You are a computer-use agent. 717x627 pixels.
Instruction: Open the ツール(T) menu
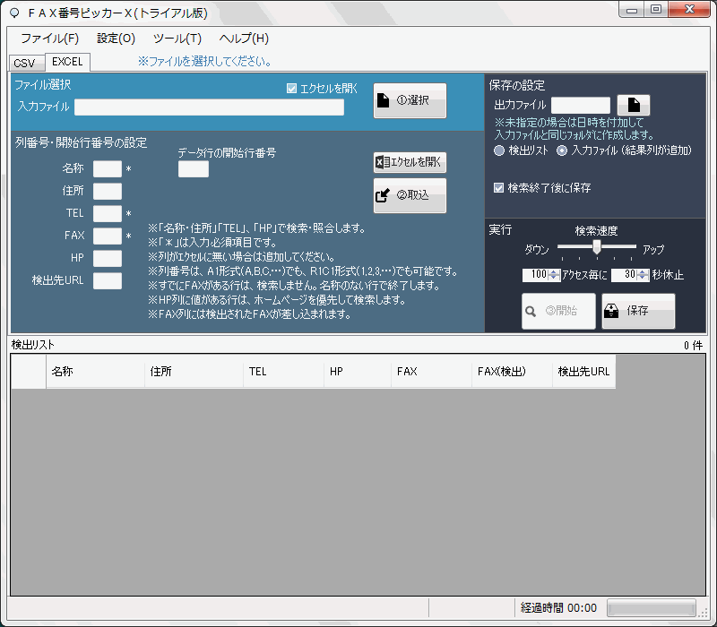[177, 39]
